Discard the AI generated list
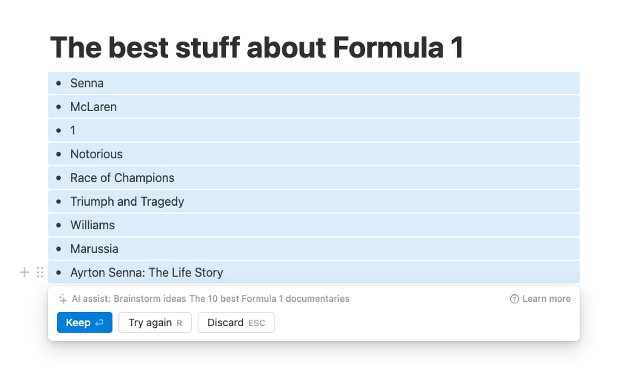 [236, 323]
